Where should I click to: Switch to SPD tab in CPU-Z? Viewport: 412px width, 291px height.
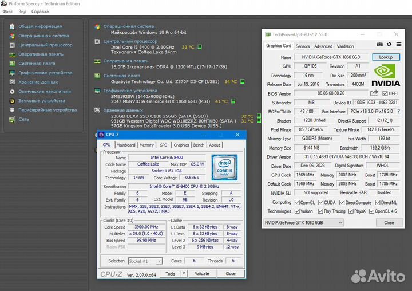pyautogui.click(x=164, y=145)
